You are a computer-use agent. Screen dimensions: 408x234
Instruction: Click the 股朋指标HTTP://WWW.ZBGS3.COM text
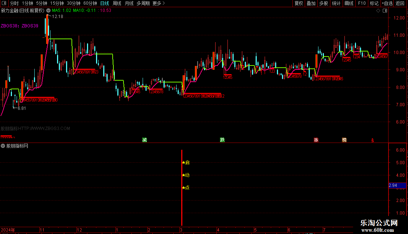35,129
